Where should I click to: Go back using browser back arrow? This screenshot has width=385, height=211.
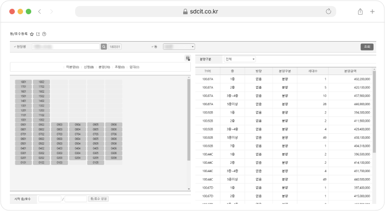[x=39, y=12]
